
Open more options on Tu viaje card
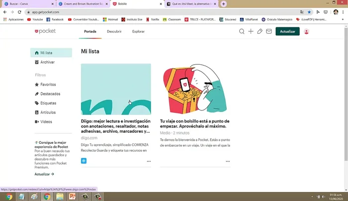[228, 161]
